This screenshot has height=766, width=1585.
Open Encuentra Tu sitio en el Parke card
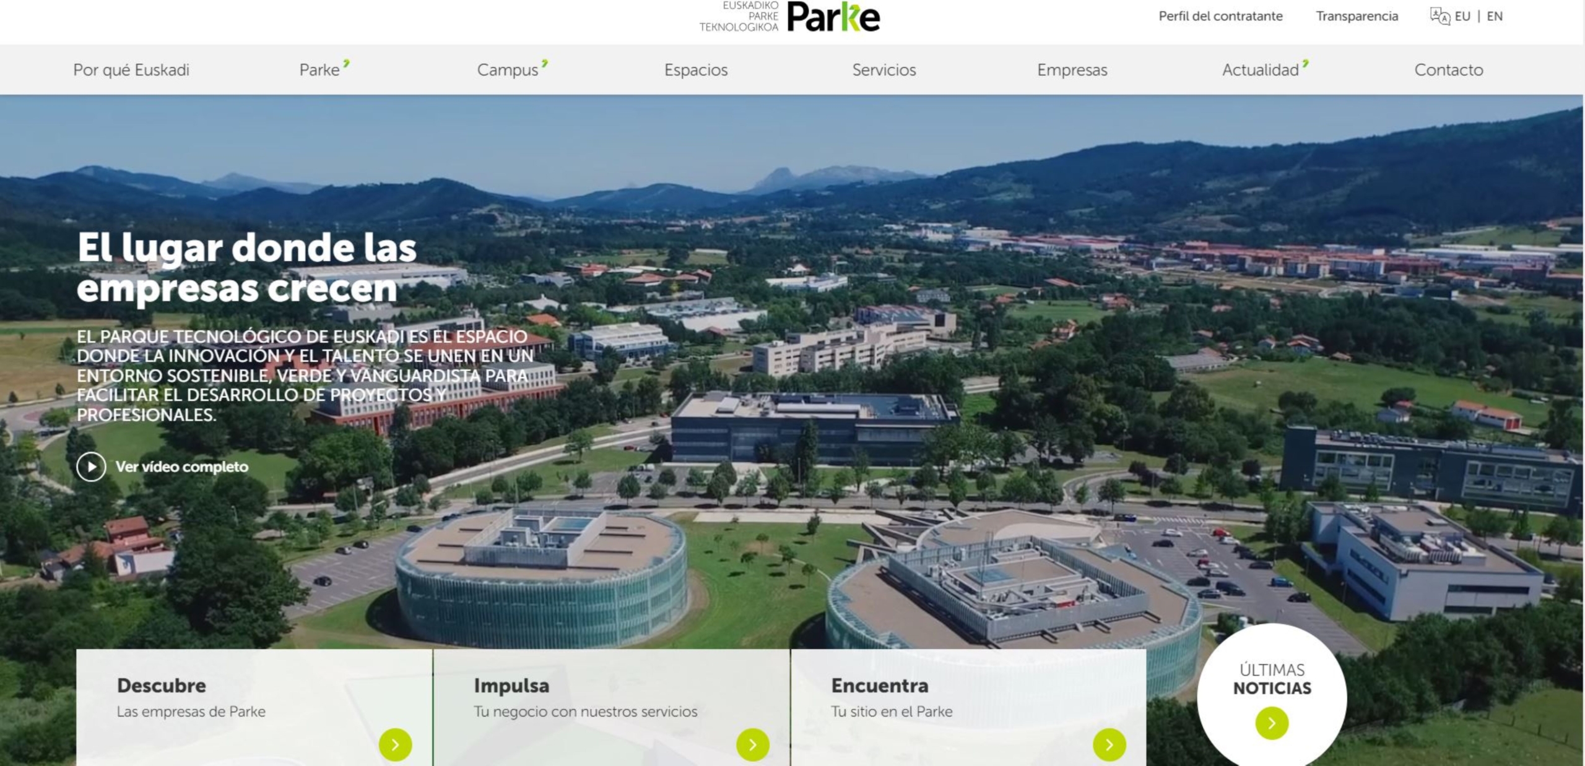coord(969,707)
